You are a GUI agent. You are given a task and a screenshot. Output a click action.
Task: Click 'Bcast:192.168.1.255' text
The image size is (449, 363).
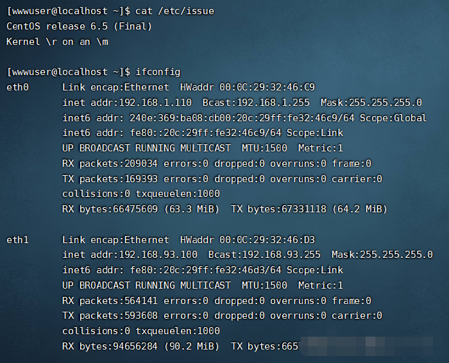coord(256,103)
